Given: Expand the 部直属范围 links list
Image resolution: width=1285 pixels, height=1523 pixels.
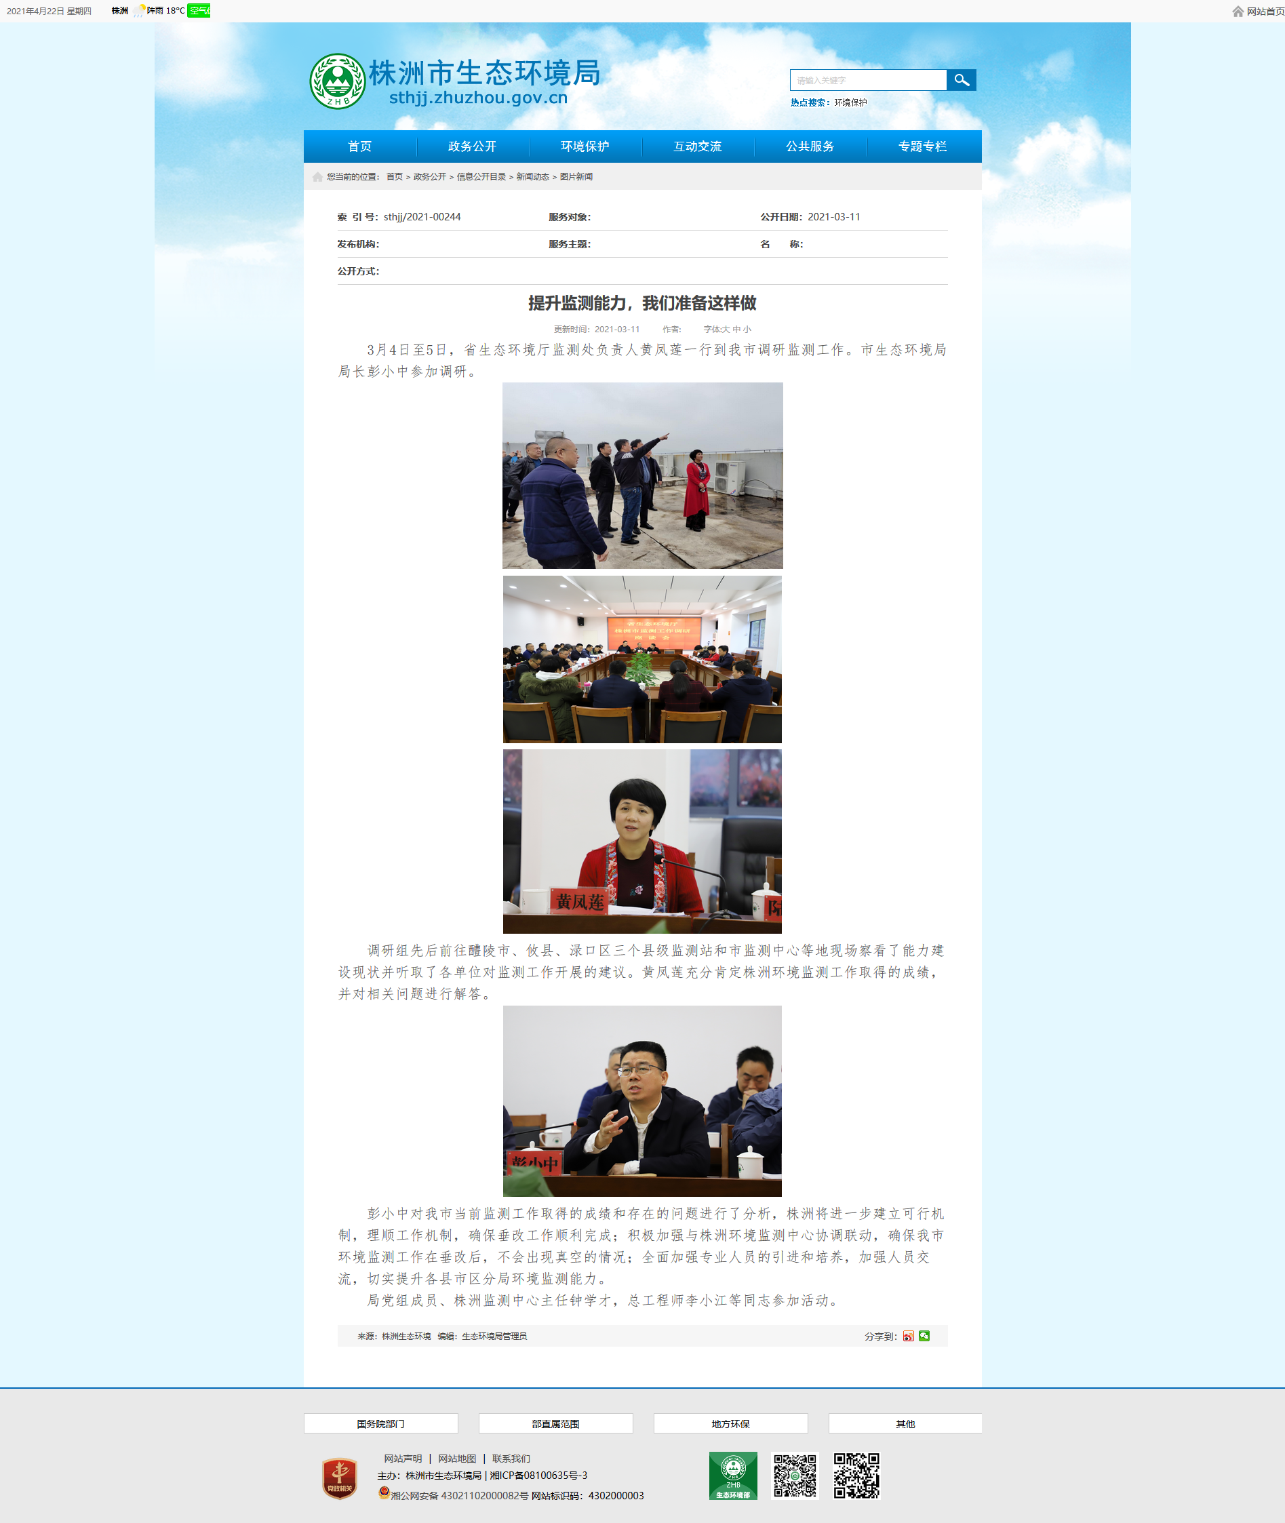Looking at the screenshot, I should pyautogui.click(x=555, y=1423).
